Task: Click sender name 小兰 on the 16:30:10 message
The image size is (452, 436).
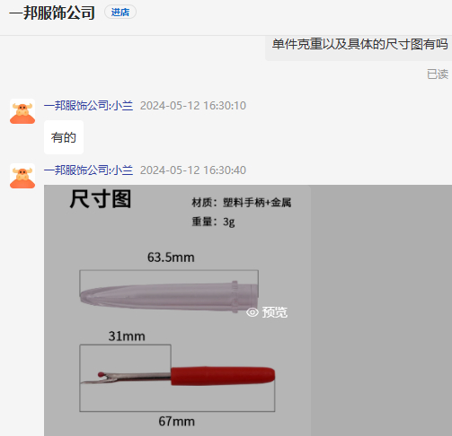Action: point(123,106)
